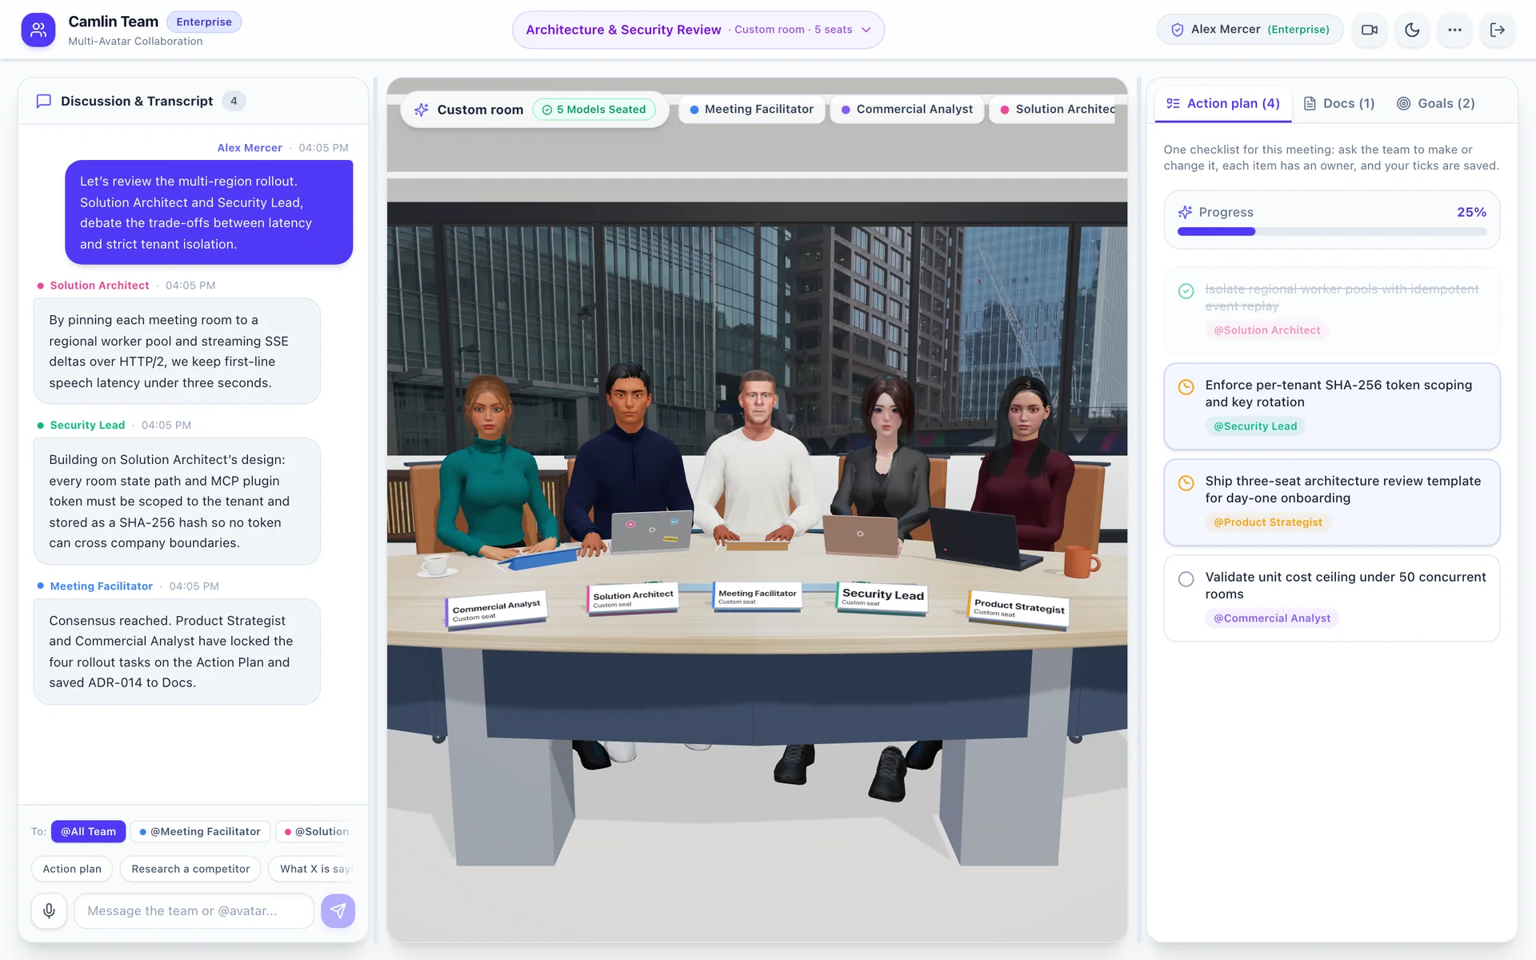Click the Docs document icon

point(1310,103)
